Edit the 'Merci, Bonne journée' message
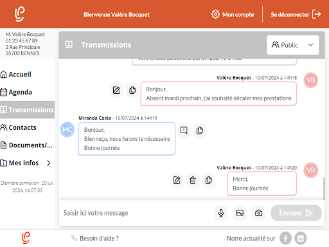 177,180
